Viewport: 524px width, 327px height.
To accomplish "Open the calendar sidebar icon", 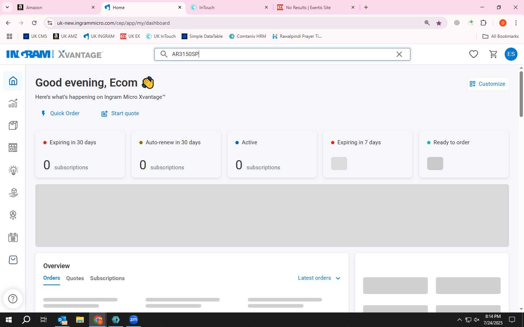I will click(x=13, y=238).
